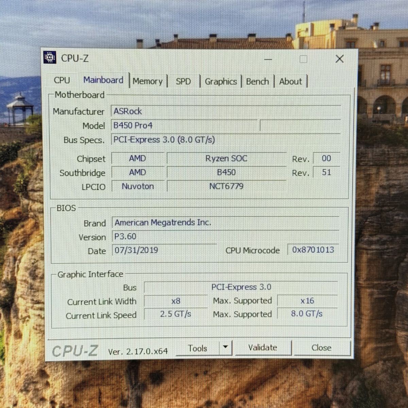Click BIOS Version value P3.60

pyautogui.click(x=226, y=236)
